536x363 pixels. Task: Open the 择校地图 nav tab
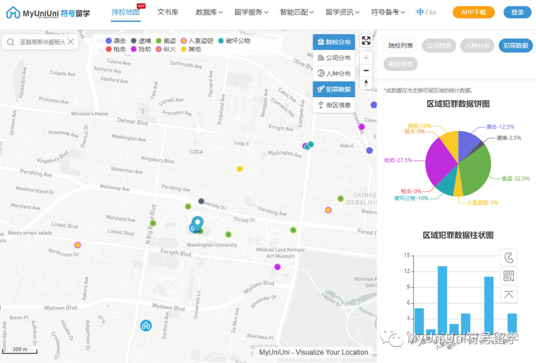126,12
